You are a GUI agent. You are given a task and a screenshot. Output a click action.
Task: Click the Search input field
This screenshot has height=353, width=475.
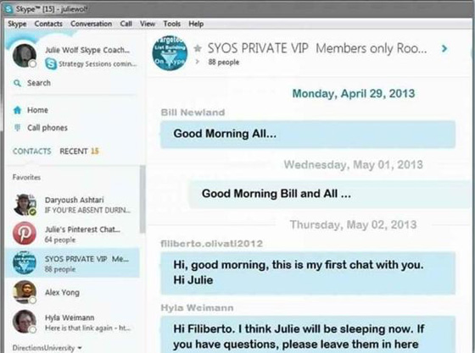coord(75,83)
